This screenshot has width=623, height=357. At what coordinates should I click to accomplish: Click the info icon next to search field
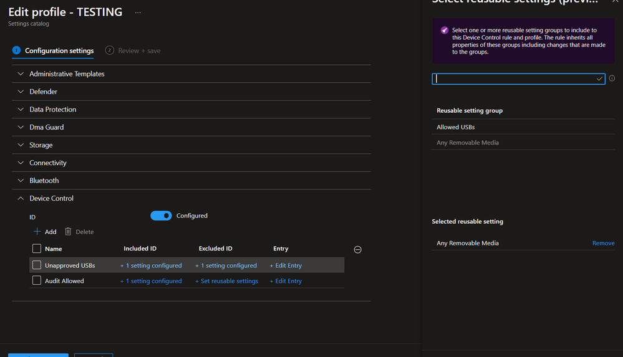coord(612,79)
